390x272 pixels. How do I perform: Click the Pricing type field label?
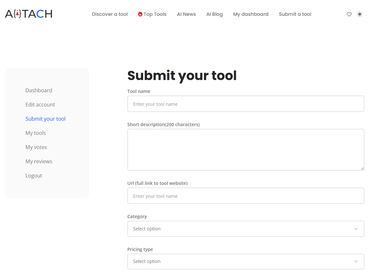[140, 249]
